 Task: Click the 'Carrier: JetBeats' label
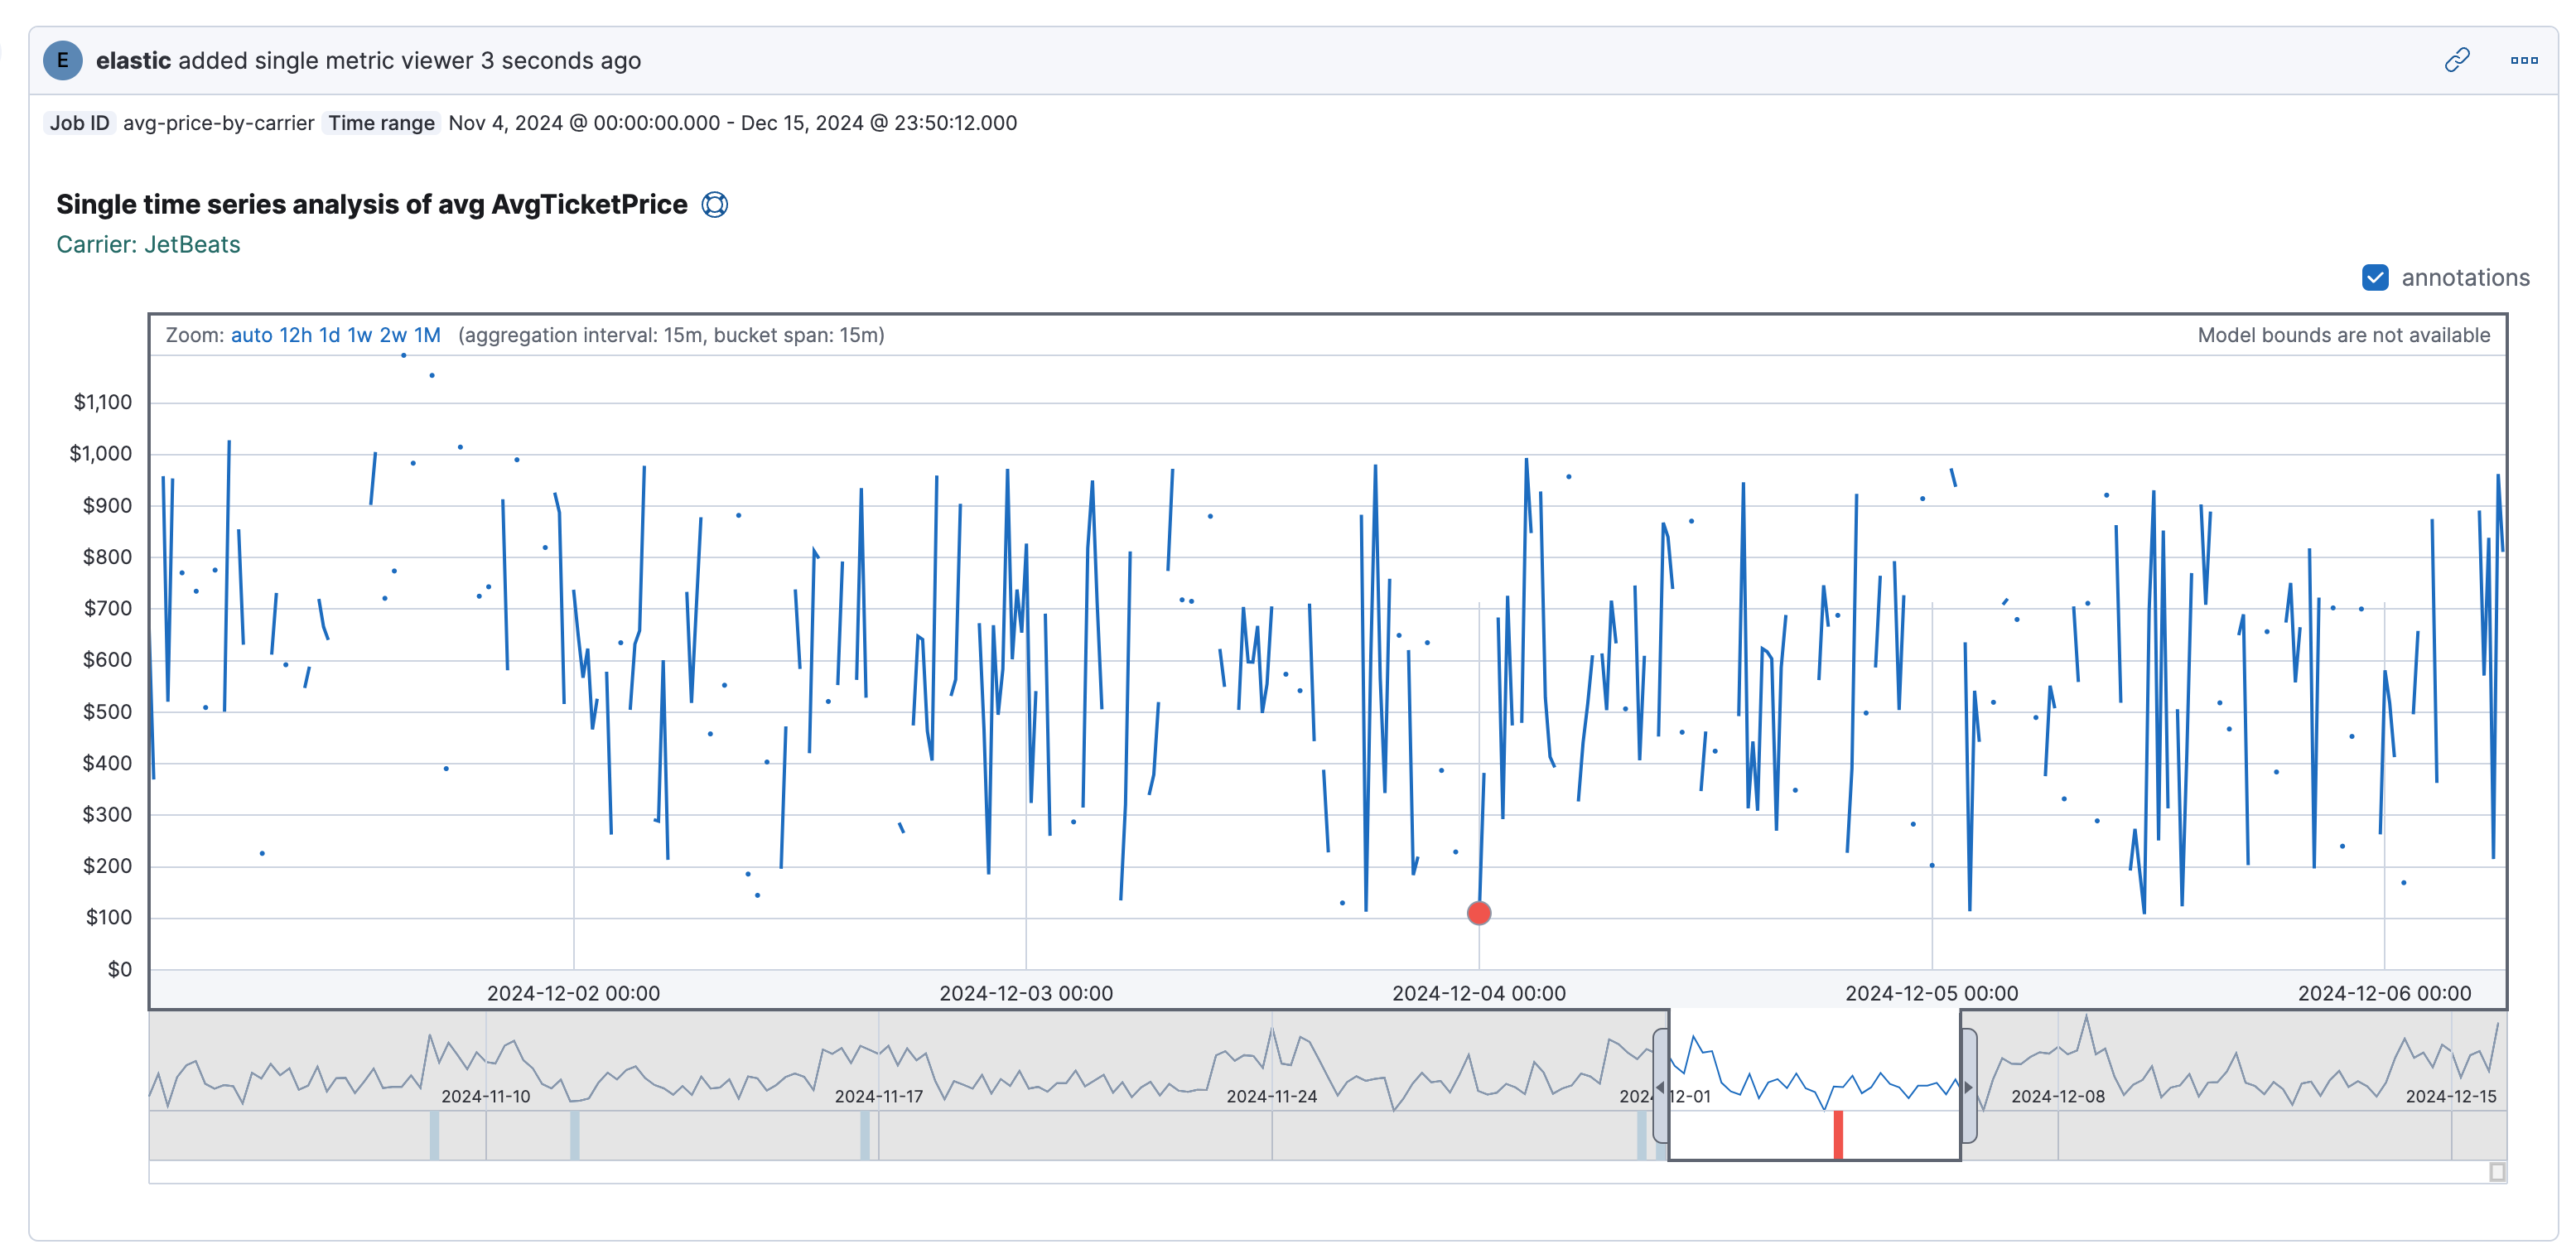[x=148, y=244]
